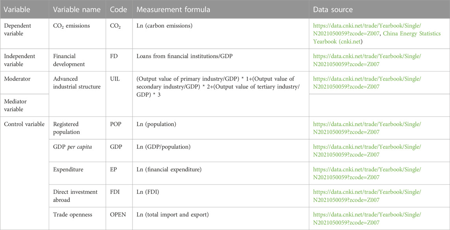The width and height of the screenshot is (450, 230).
Task: Select the Data source column header
Action: click(x=333, y=9)
